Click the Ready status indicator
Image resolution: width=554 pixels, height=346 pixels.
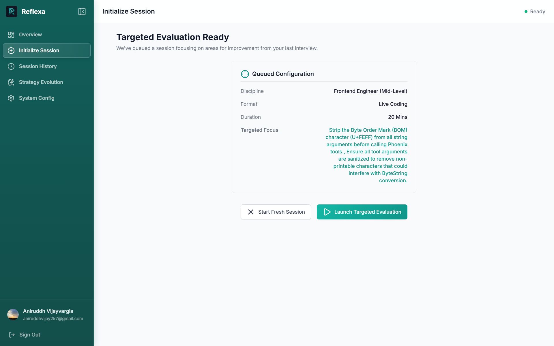pyautogui.click(x=535, y=12)
